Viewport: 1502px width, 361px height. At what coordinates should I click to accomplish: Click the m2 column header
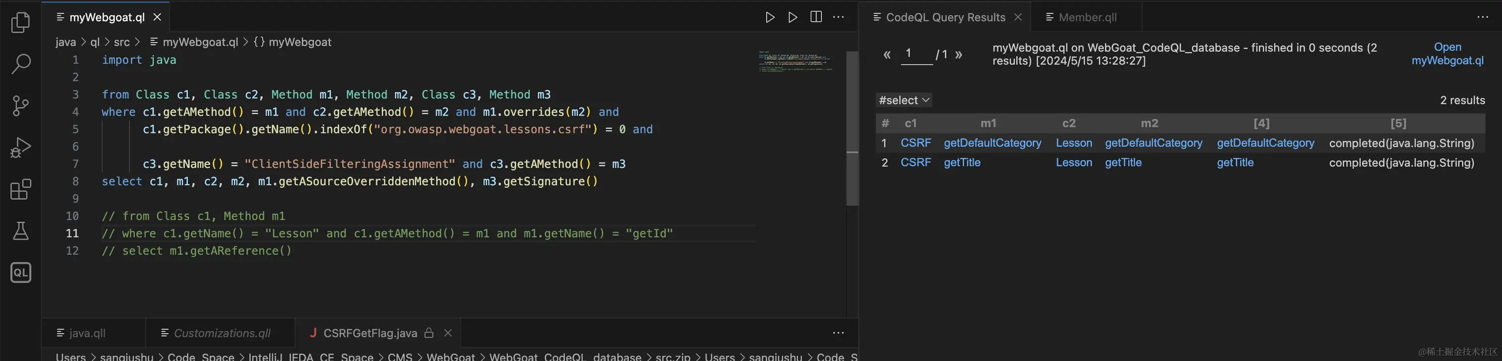pos(1149,123)
